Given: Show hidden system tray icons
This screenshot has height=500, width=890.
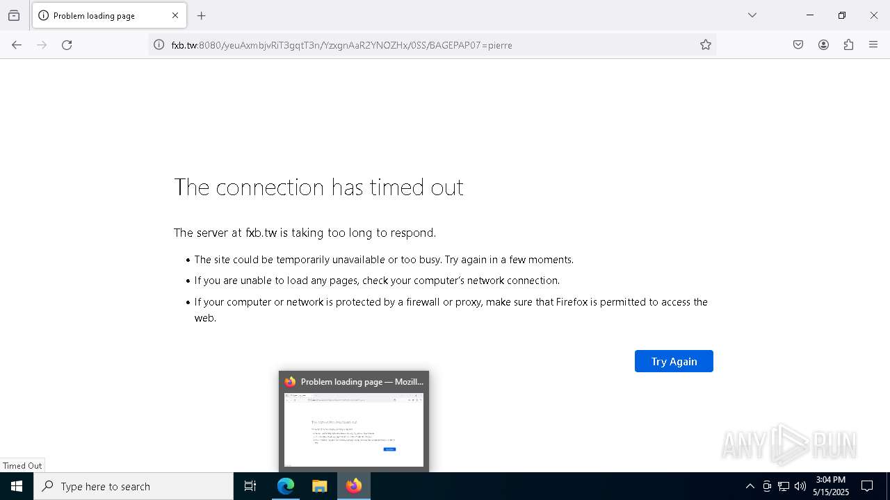Looking at the screenshot, I should point(750,486).
